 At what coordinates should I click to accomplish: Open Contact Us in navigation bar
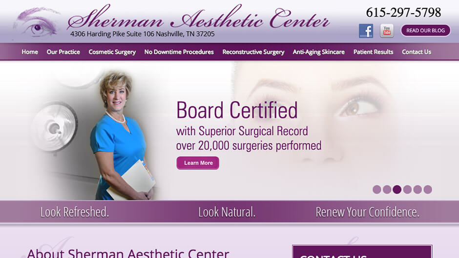[416, 52]
